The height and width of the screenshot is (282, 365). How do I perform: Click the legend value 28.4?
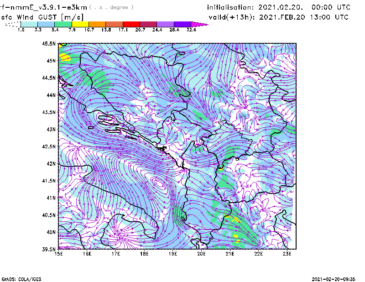[x=174, y=30]
